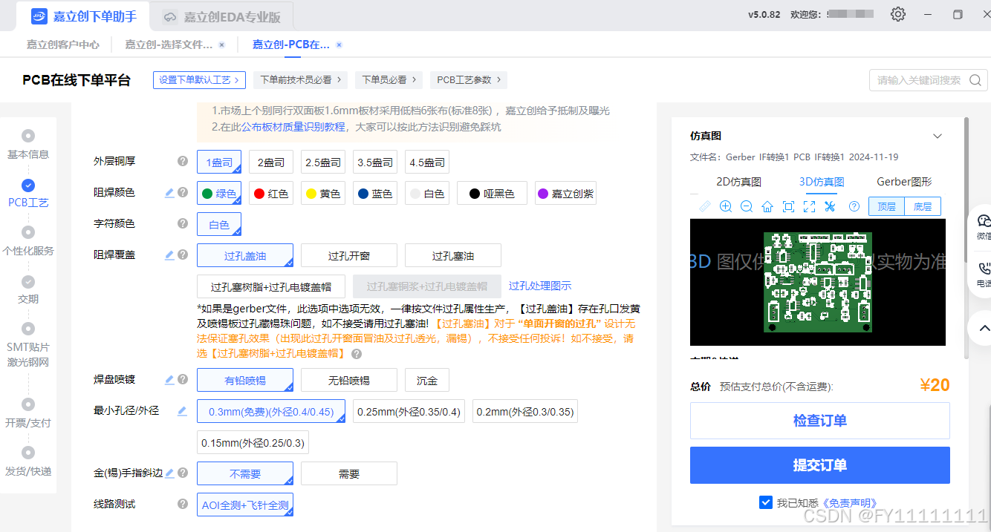This screenshot has width=991, height=532.
Task: Click help icon beside 阻焊颜色
Action: pos(182,192)
